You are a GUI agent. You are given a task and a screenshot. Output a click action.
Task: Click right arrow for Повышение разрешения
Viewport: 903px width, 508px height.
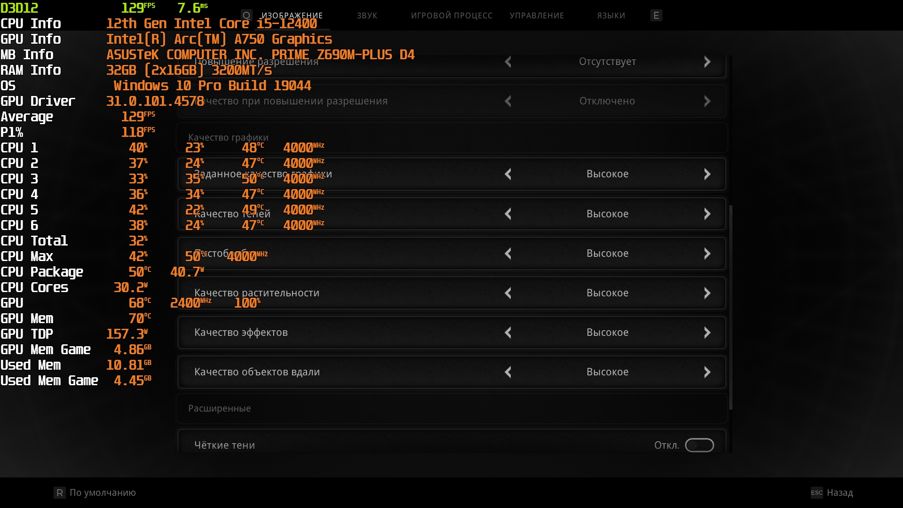(x=707, y=62)
